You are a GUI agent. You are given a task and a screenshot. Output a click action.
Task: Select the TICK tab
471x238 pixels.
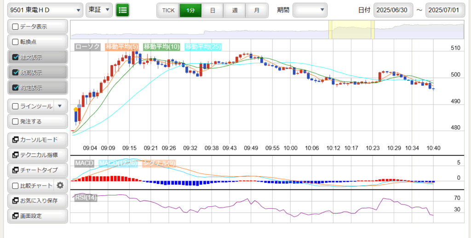168,10
